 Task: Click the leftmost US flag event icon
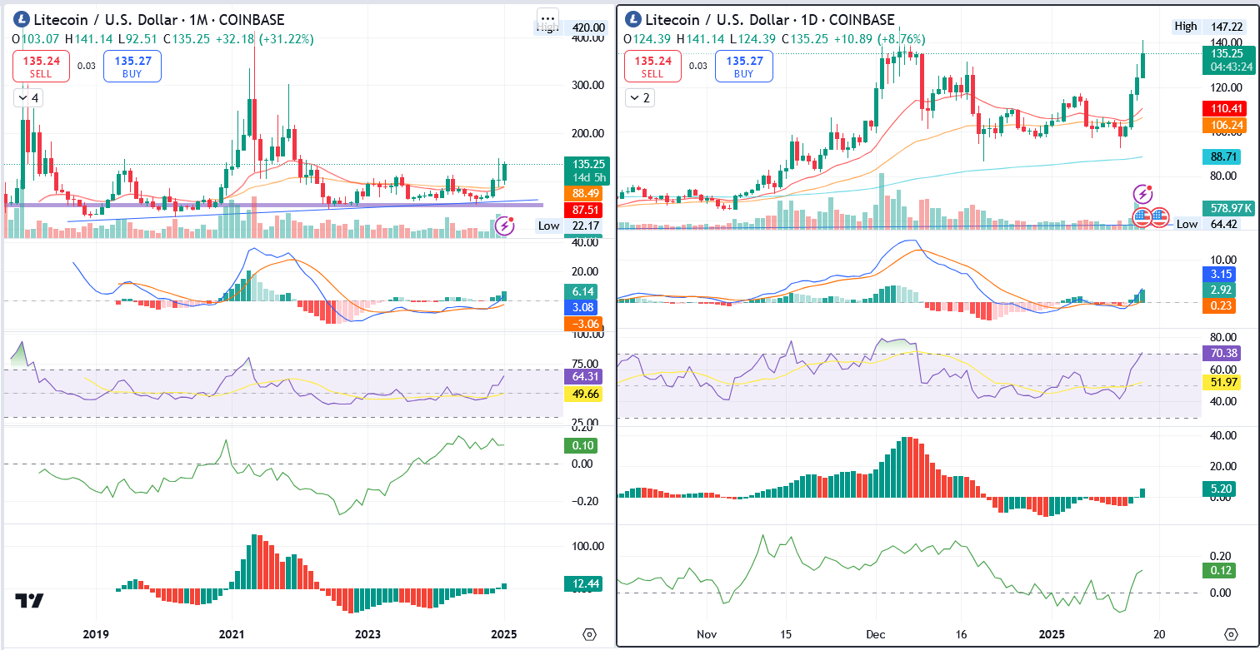coord(1142,217)
